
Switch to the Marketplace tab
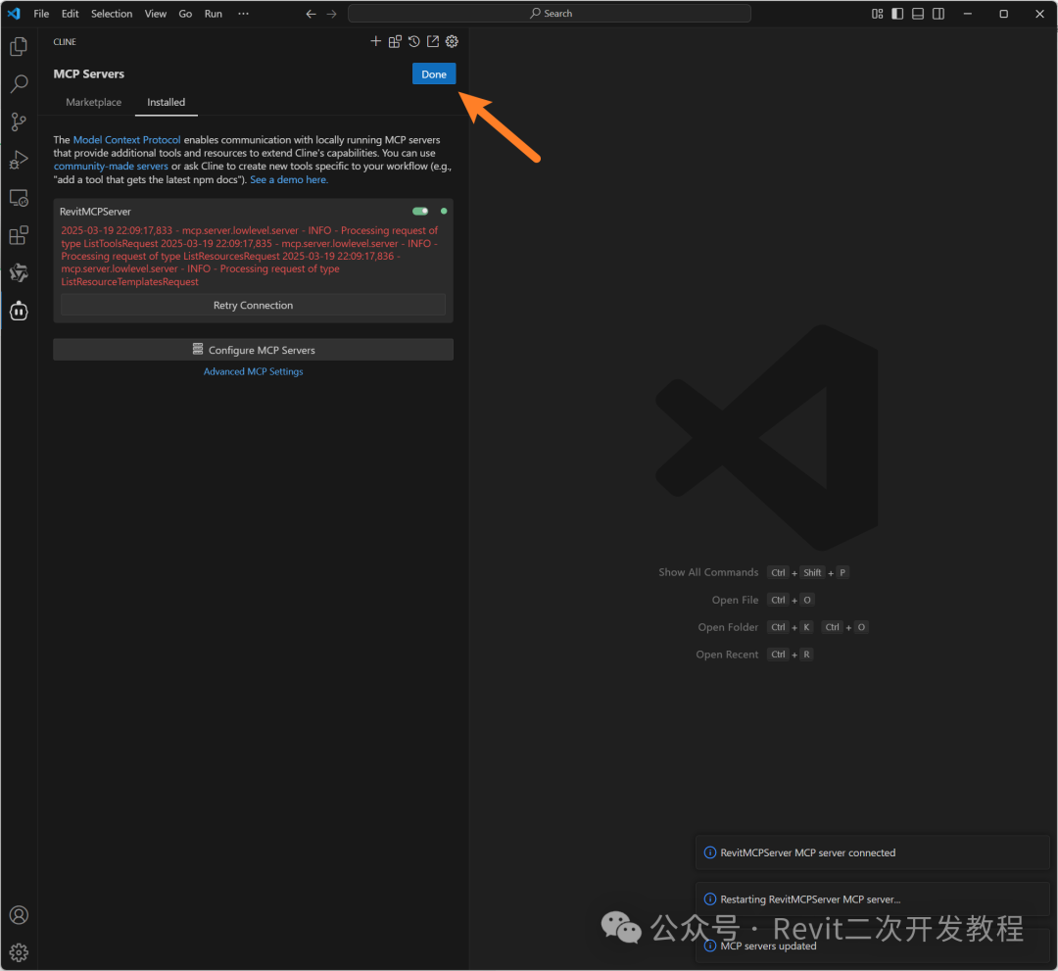pos(94,102)
